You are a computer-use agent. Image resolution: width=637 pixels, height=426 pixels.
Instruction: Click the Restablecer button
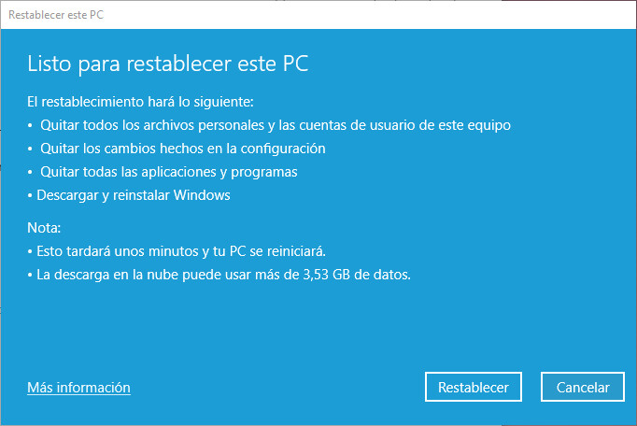pos(473,387)
